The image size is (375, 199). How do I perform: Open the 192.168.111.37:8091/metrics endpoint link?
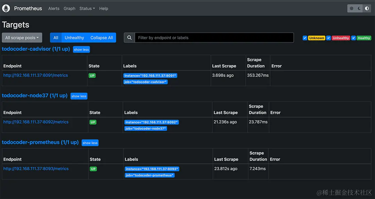tap(36, 75)
